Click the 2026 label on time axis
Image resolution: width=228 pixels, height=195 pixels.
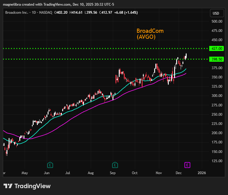202,173
